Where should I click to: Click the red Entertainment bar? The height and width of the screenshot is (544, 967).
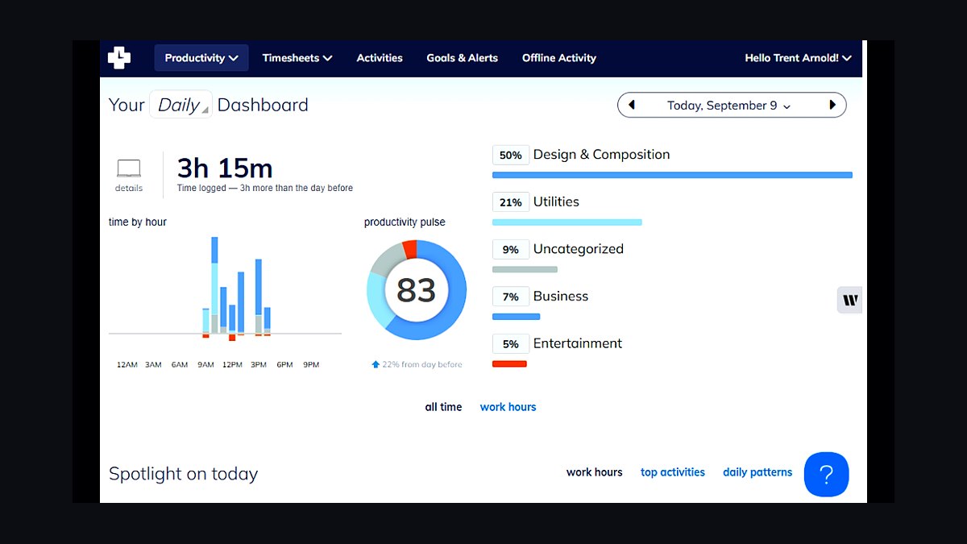pos(509,364)
